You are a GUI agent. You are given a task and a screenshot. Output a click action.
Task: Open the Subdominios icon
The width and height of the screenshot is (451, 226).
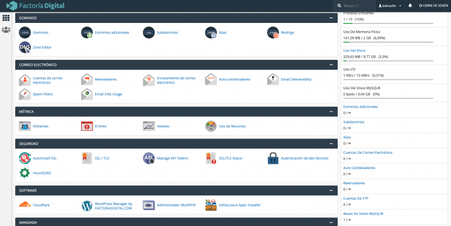point(149,32)
